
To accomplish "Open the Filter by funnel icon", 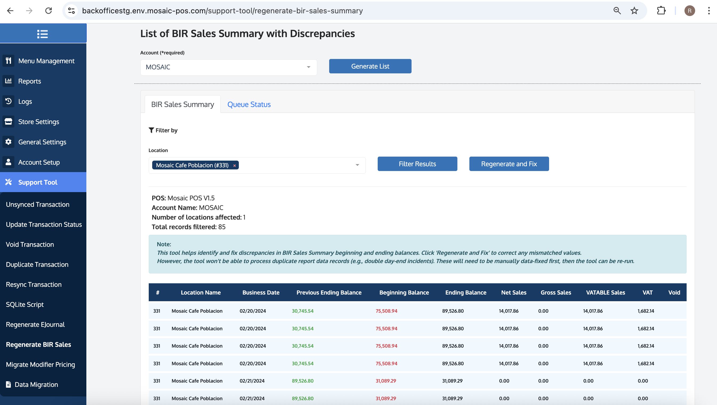I will point(151,130).
